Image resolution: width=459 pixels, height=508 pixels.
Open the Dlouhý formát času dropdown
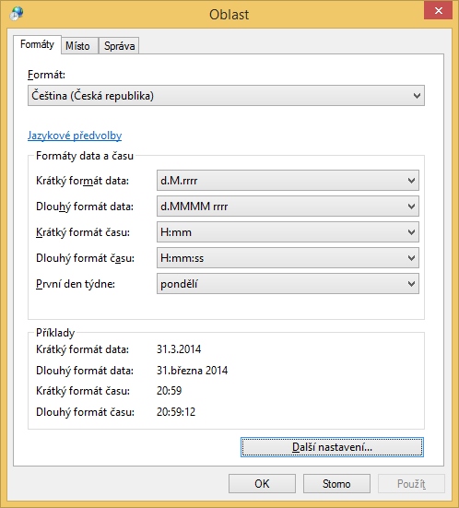288,258
